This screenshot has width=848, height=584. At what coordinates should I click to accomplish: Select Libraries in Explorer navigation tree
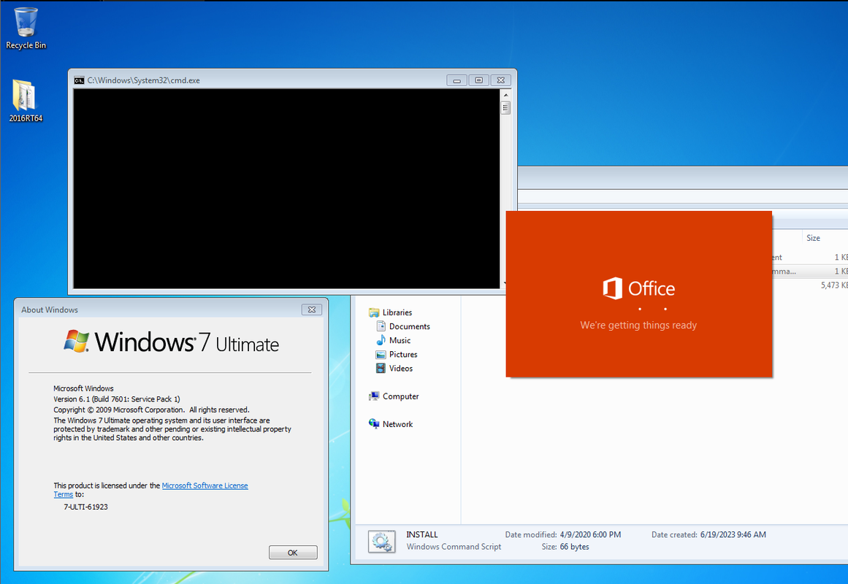[x=397, y=312]
